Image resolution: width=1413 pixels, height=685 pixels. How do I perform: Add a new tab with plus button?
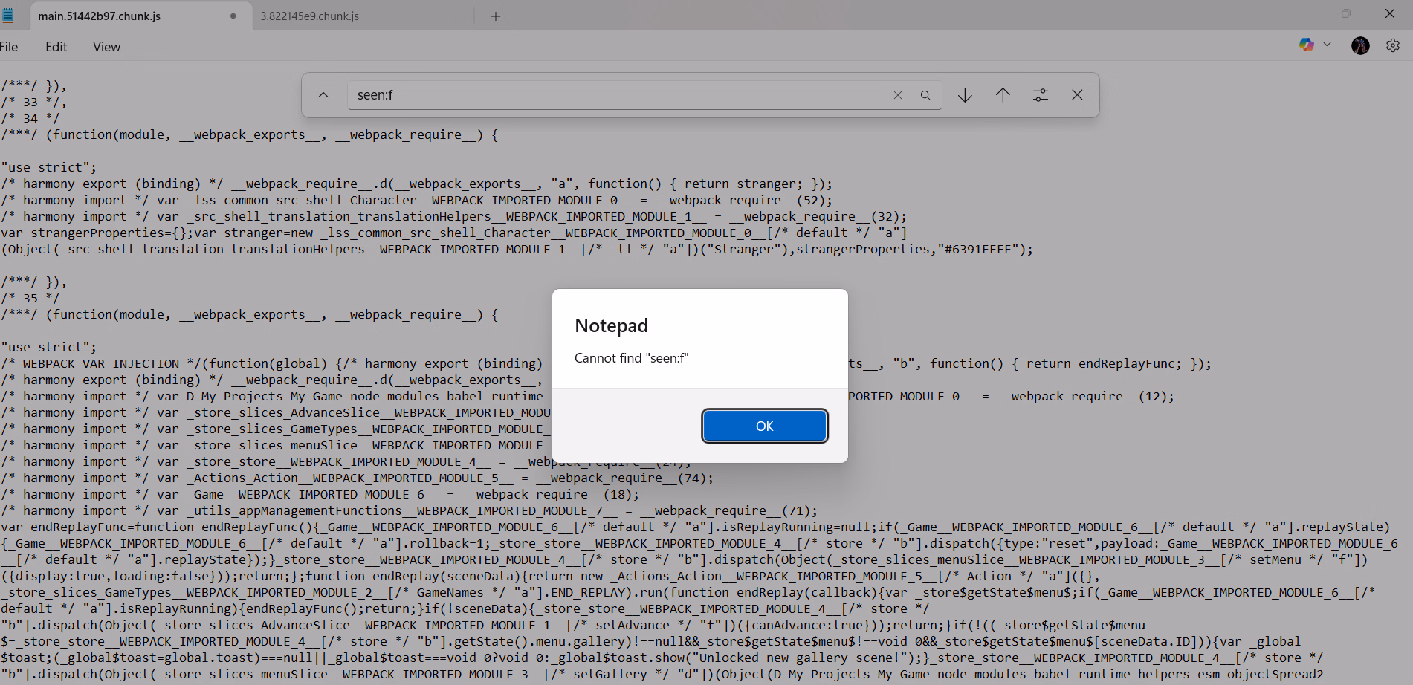[x=496, y=16]
